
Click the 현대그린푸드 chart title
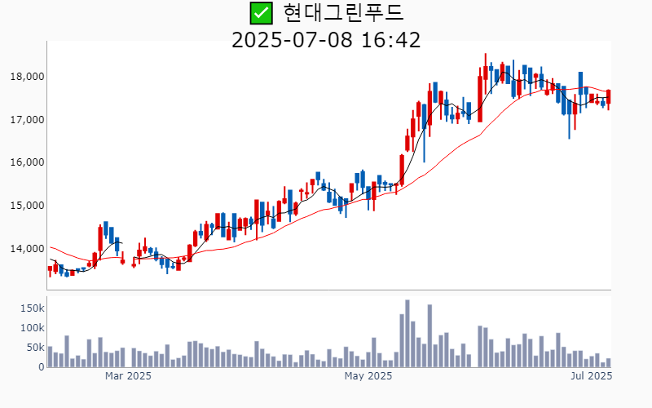pyautogui.click(x=343, y=12)
